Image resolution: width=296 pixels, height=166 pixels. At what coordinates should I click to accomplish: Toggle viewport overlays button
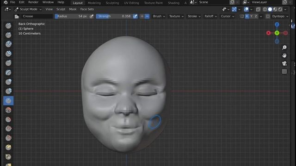coord(246,9)
